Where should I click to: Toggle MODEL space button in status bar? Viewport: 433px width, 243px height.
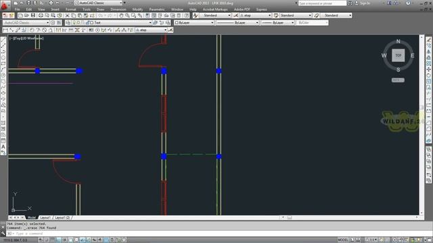343,240
